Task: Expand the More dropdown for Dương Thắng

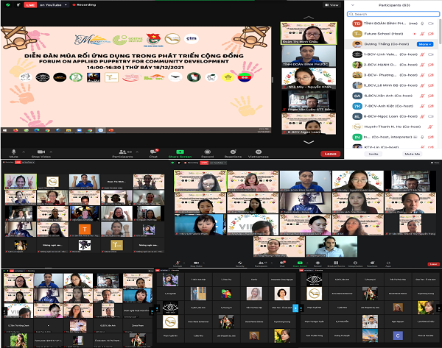Action: [x=424, y=44]
